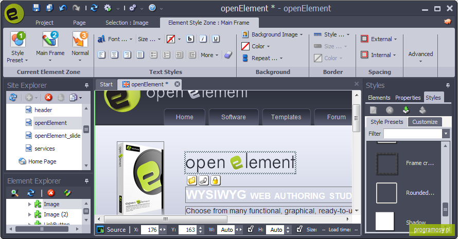
Task: Open the text Size dropdown
Action: (x=149, y=39)
